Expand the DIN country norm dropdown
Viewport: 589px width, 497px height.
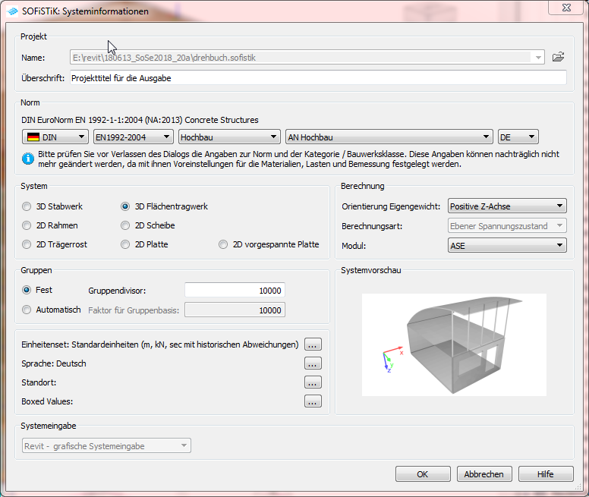[x=55, y=137]
